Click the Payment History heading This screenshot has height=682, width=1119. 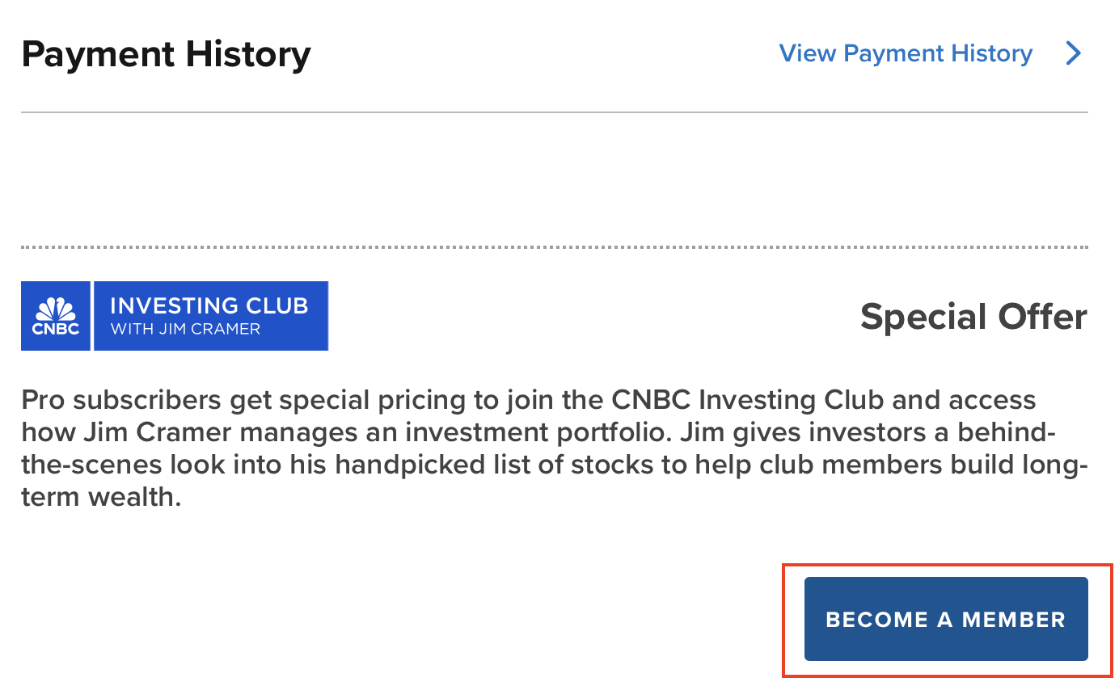[166, 55]
